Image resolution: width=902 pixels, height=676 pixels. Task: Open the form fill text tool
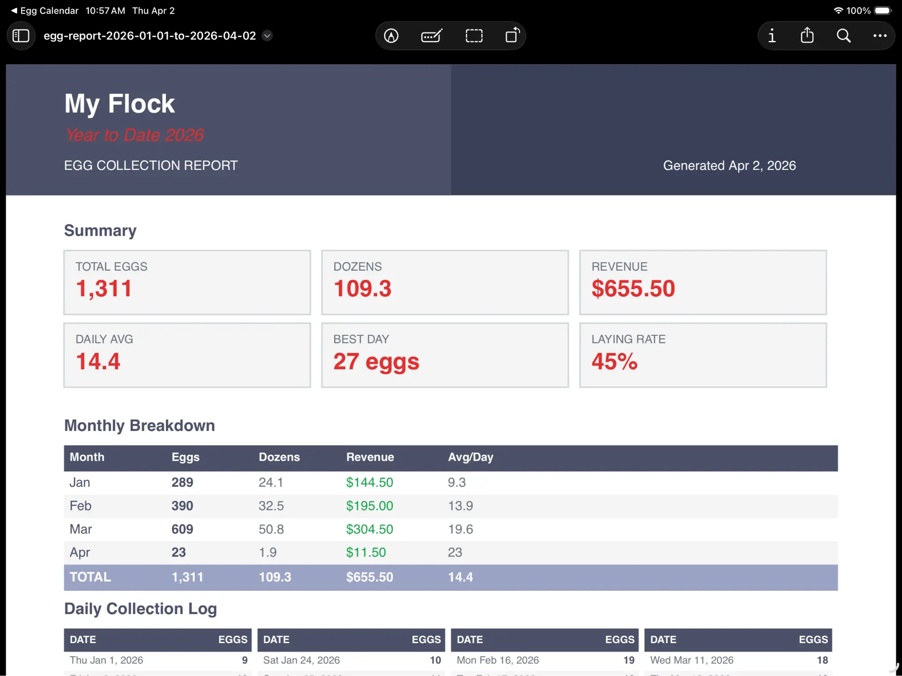(x=432, y=36)
